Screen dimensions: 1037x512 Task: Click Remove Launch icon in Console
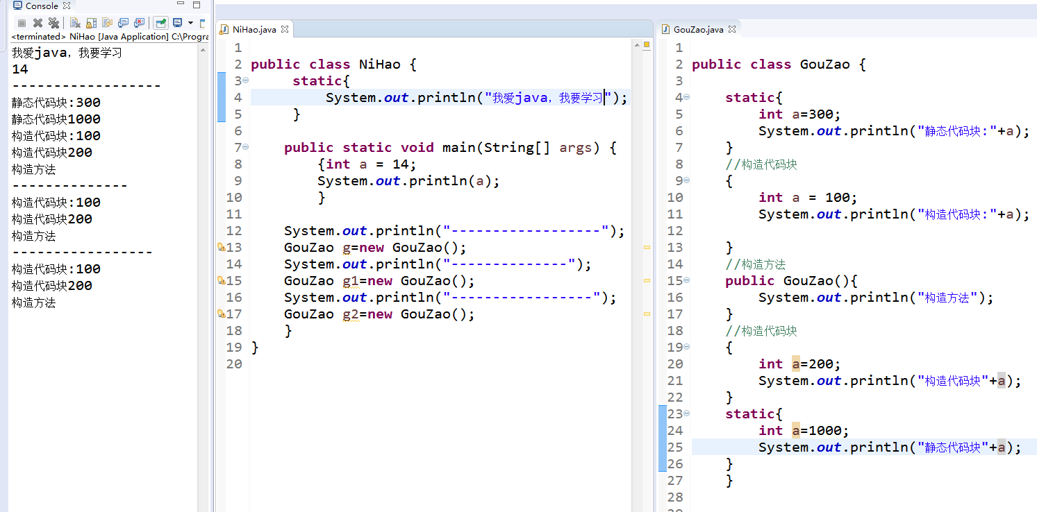38,23
